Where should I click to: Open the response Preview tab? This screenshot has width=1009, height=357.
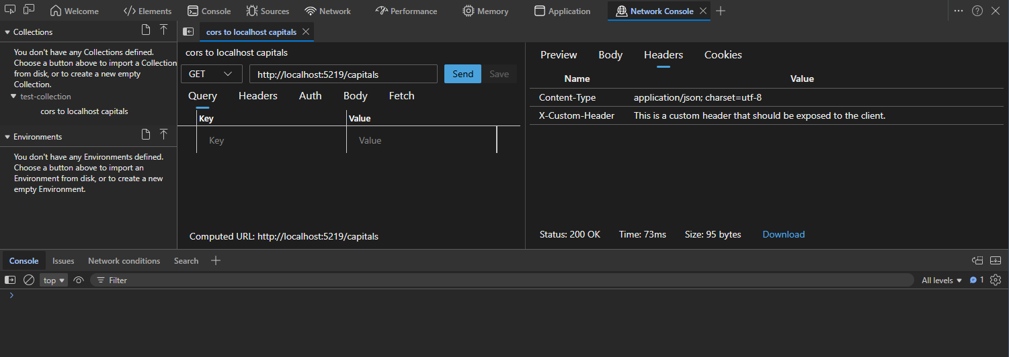point(559,55)
